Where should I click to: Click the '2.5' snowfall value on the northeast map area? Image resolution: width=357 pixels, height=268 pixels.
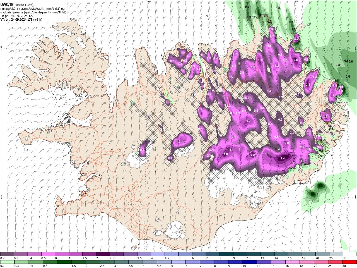point(296,60)
